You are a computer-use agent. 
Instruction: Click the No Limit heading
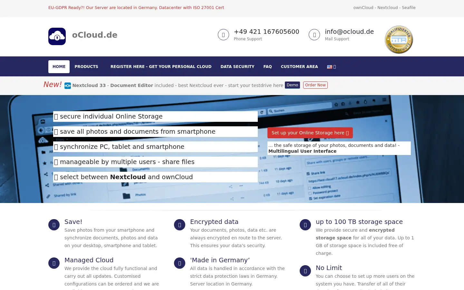(329, 268)
